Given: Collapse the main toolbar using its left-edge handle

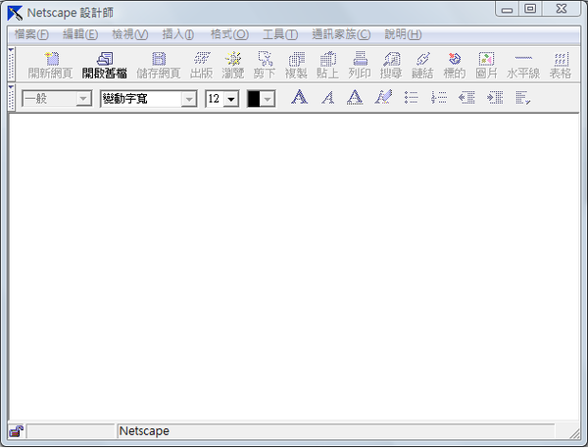Looking at the screenshot, I should click(x=11, y=64).
